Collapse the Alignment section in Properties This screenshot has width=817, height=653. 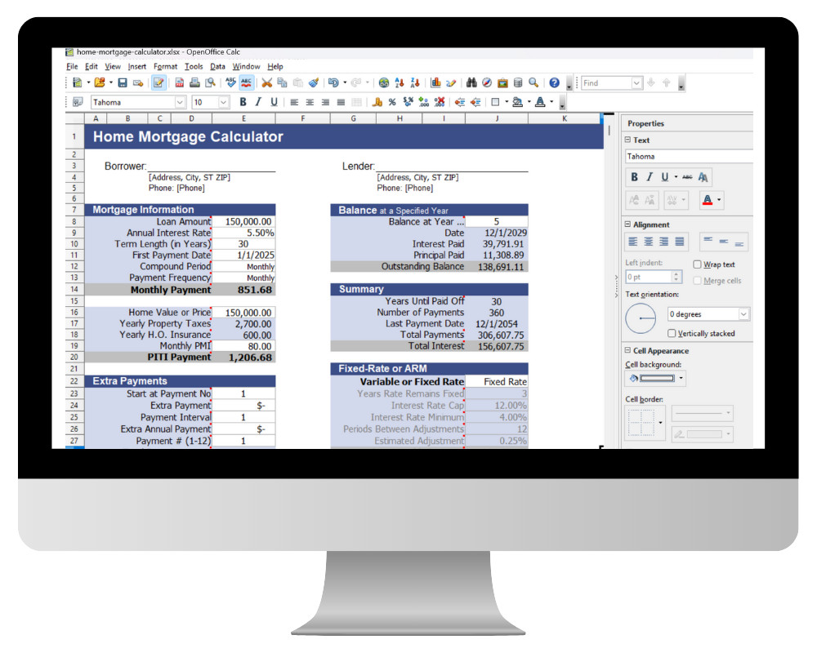coord(627,223)
